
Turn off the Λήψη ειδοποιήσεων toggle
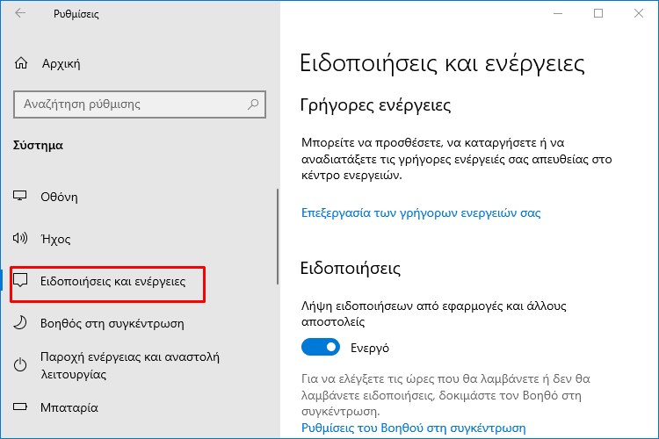pyautogui.click(x=320, y=347)
